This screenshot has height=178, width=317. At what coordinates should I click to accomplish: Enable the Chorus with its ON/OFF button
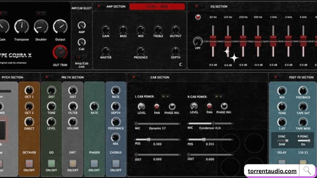coord(116,163)
